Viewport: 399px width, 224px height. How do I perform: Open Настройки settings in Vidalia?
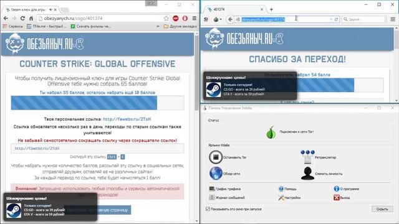289,197
